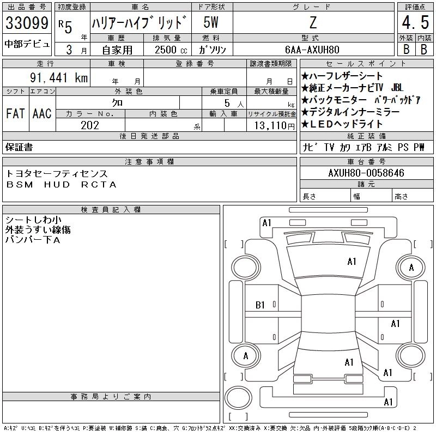This screenshot has width=436, height=436.
Task: Click chassis number AXUH80-0058646
Action: (366, 173)
